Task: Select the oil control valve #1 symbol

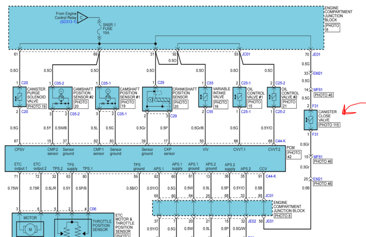Action: [239, 97]
